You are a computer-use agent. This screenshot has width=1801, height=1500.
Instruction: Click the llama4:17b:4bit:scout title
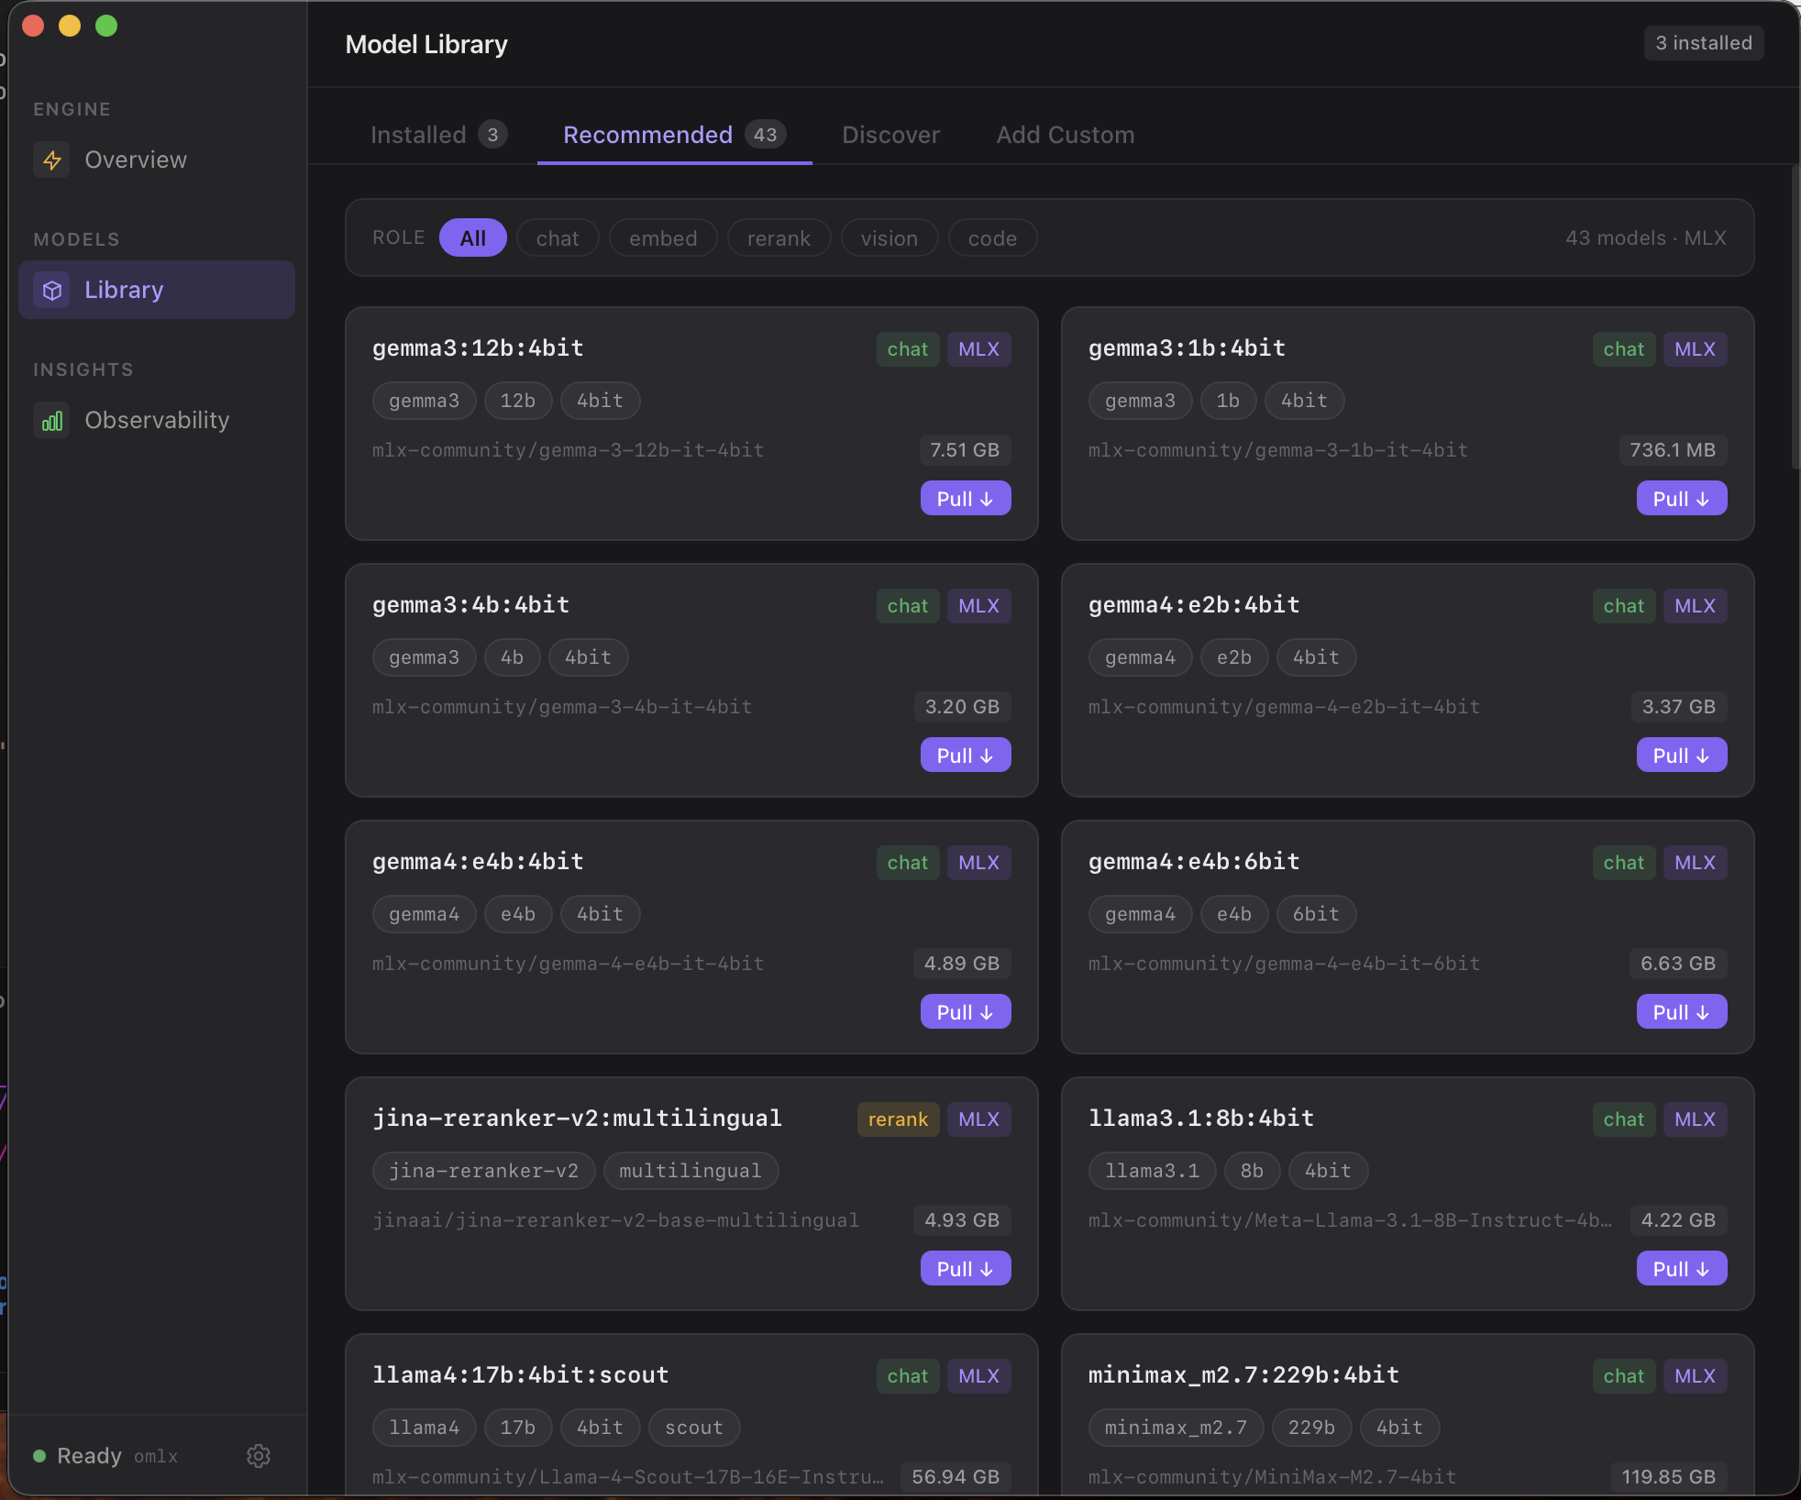click(521, 1374)
